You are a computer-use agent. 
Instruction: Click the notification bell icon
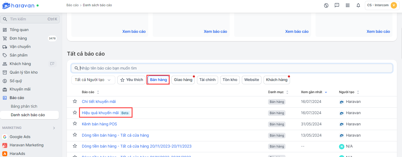358,5
